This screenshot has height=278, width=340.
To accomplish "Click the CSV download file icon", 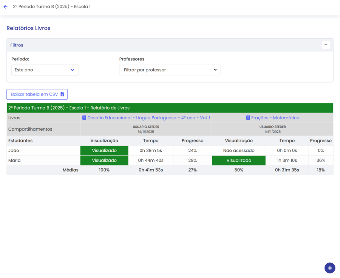I will 62,94.
